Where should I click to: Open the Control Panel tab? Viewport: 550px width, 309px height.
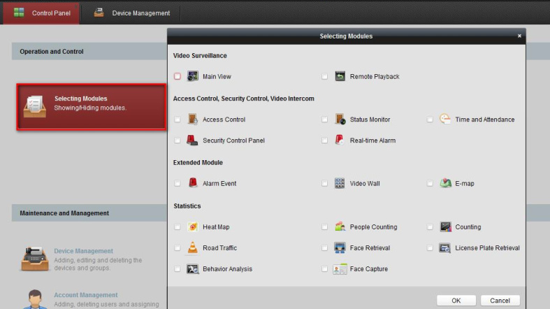(x=42, y=13)
